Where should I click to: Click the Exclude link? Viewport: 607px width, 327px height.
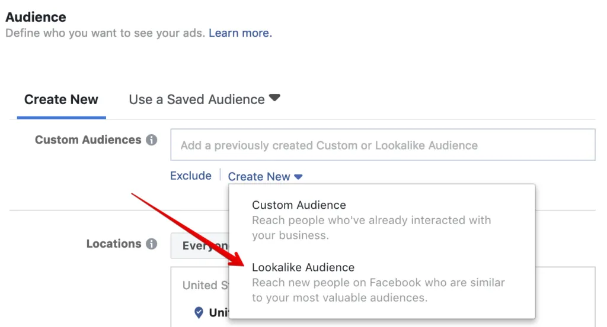191,176
